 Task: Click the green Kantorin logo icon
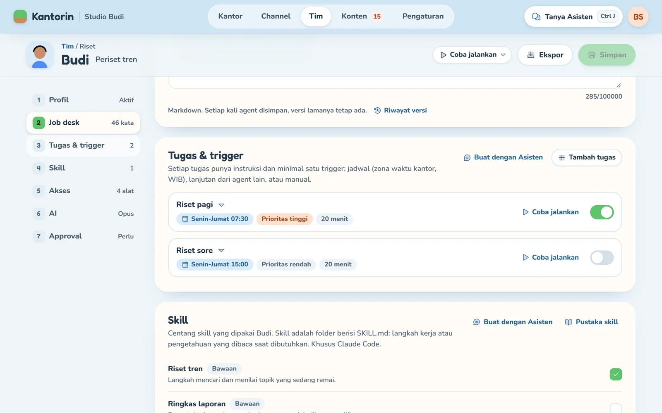20,17
